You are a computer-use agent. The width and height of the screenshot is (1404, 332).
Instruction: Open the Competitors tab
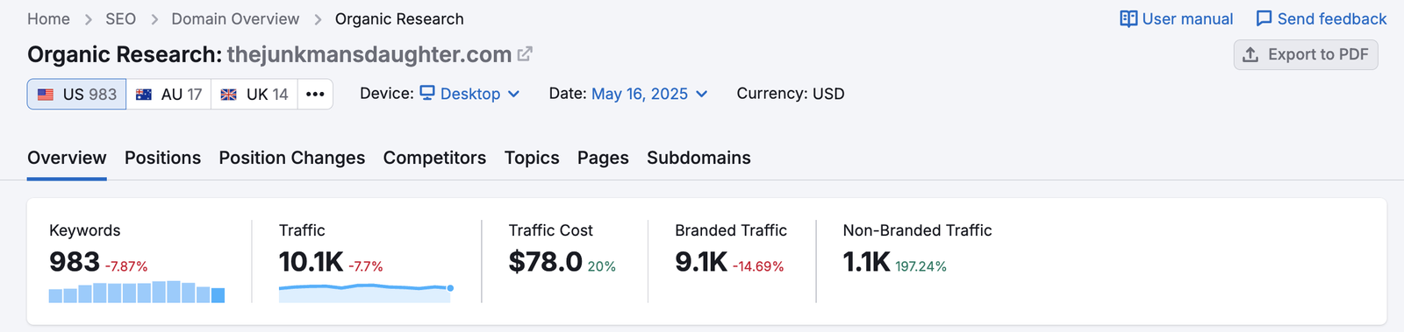pos(434,158)
